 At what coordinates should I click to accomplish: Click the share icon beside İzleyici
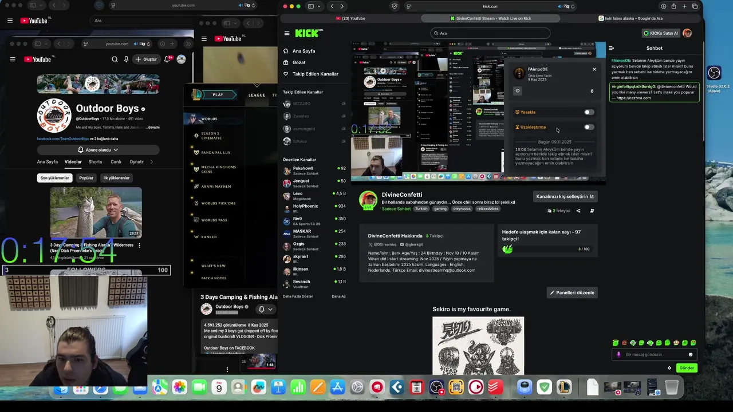(x=578, y=211)
